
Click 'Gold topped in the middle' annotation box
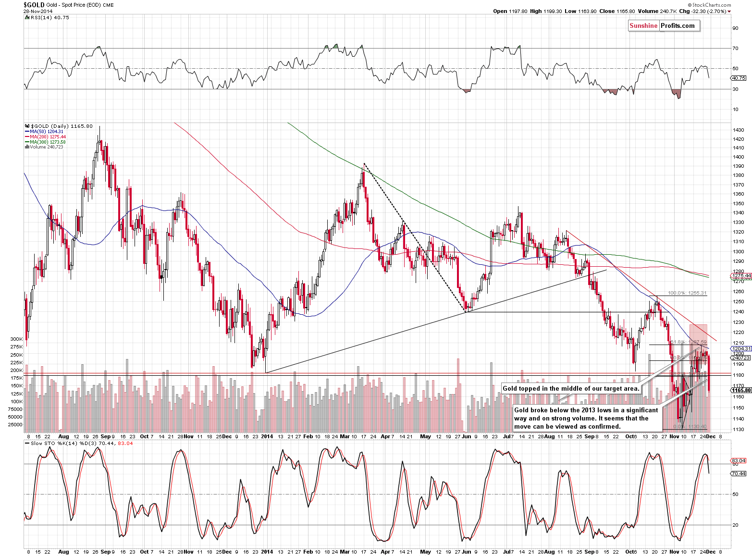click(x=571, y=388)
